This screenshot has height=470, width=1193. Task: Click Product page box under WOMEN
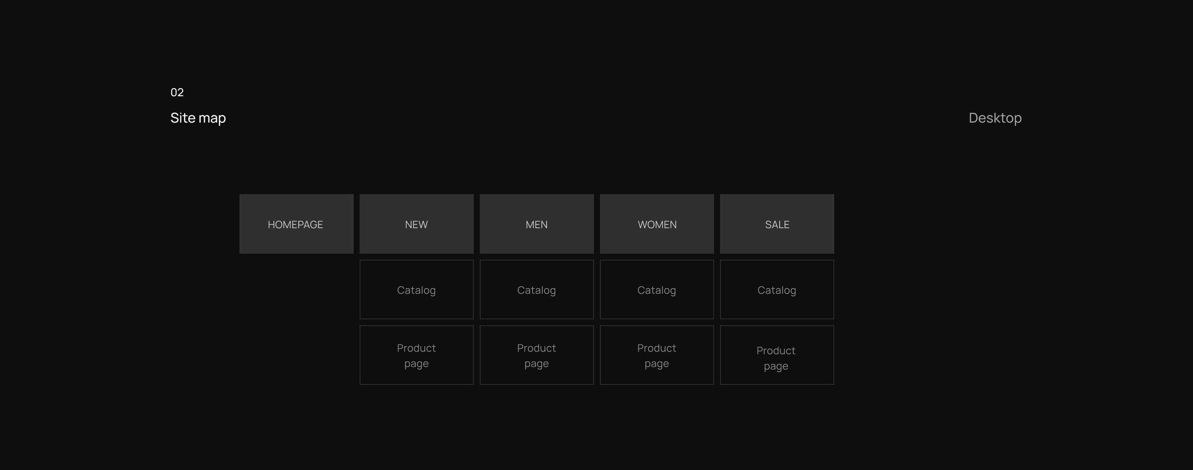657,355
